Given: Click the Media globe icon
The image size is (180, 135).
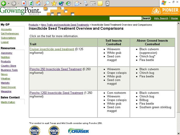Looking at the screenshot, I should pyautogui.click(x=61, y=3).
